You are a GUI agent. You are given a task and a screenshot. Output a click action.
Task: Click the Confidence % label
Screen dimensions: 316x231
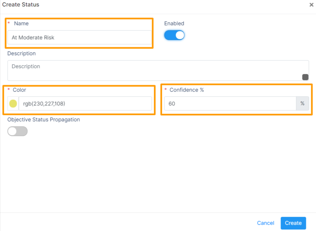click(186, 90)
